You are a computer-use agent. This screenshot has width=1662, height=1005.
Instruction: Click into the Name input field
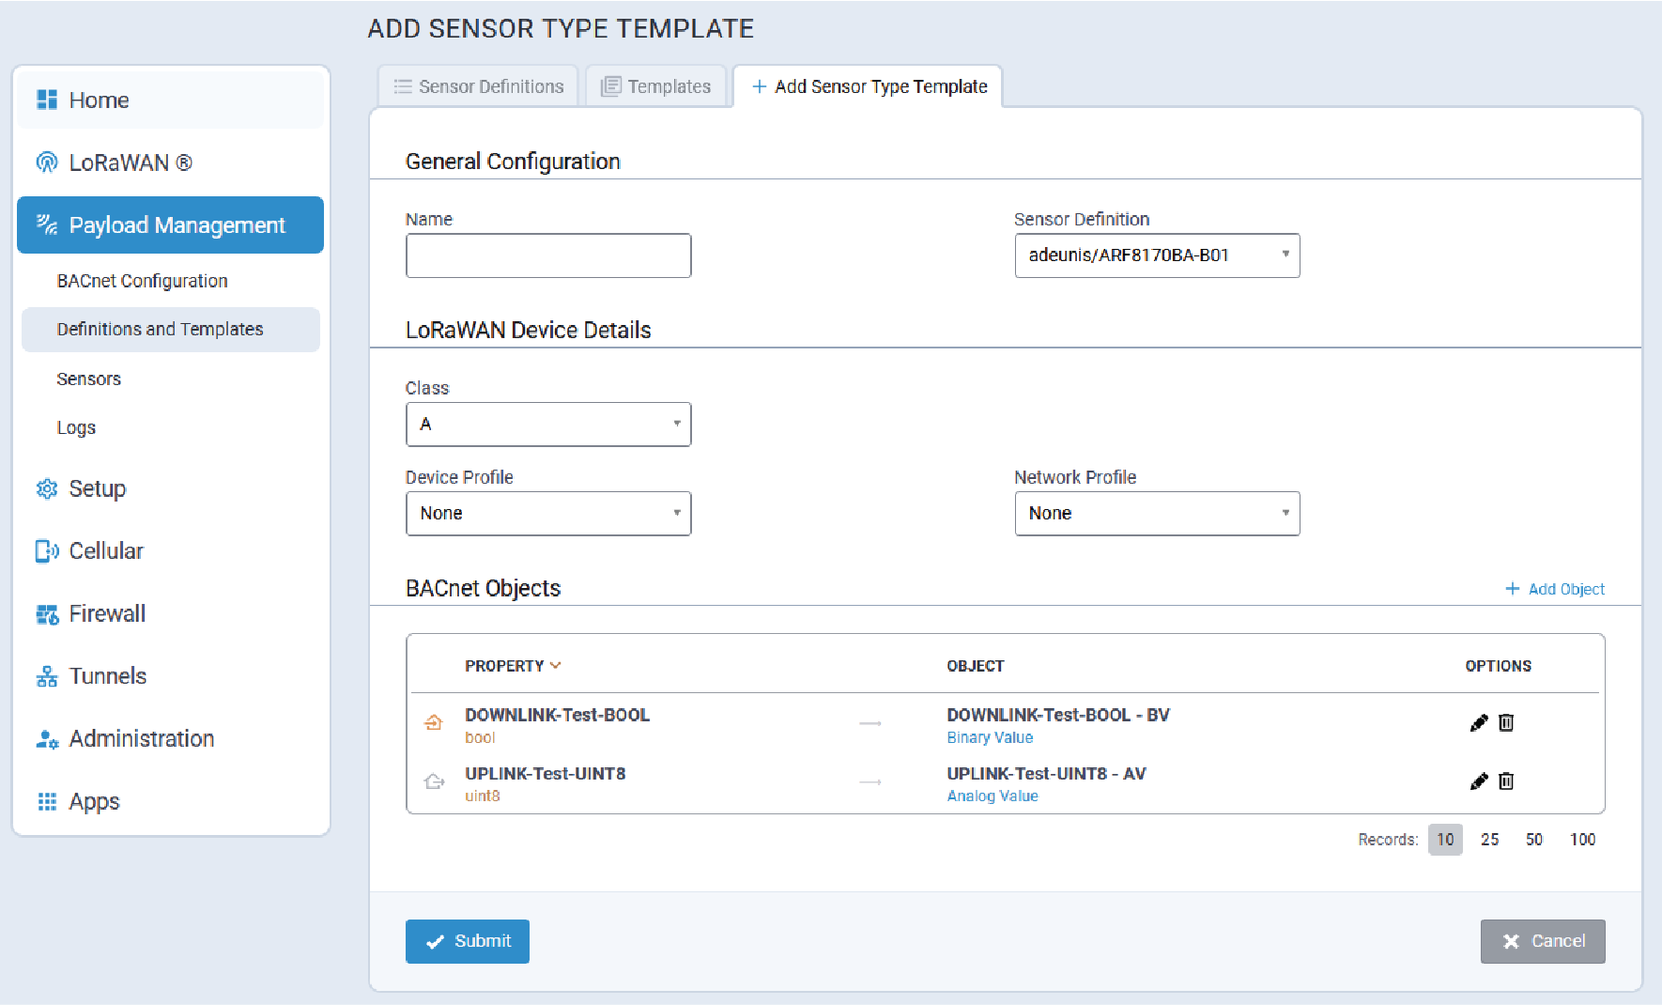tap(547, 255)
